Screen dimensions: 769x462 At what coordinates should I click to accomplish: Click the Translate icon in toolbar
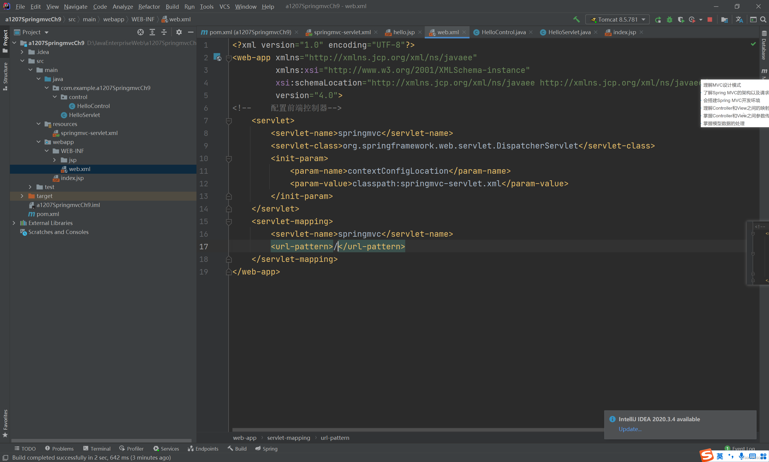point(739,19)
